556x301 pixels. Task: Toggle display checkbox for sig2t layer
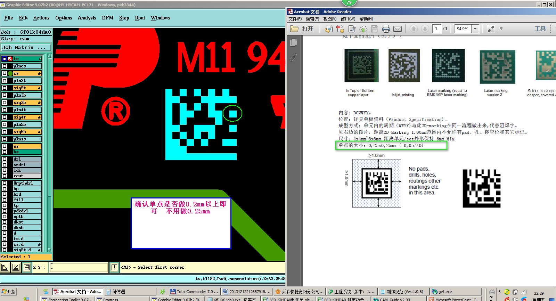tap(5, 88)
